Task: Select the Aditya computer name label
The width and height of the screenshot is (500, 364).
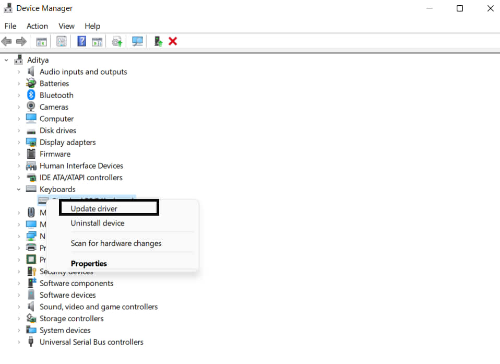Action: tap(38, 60)
